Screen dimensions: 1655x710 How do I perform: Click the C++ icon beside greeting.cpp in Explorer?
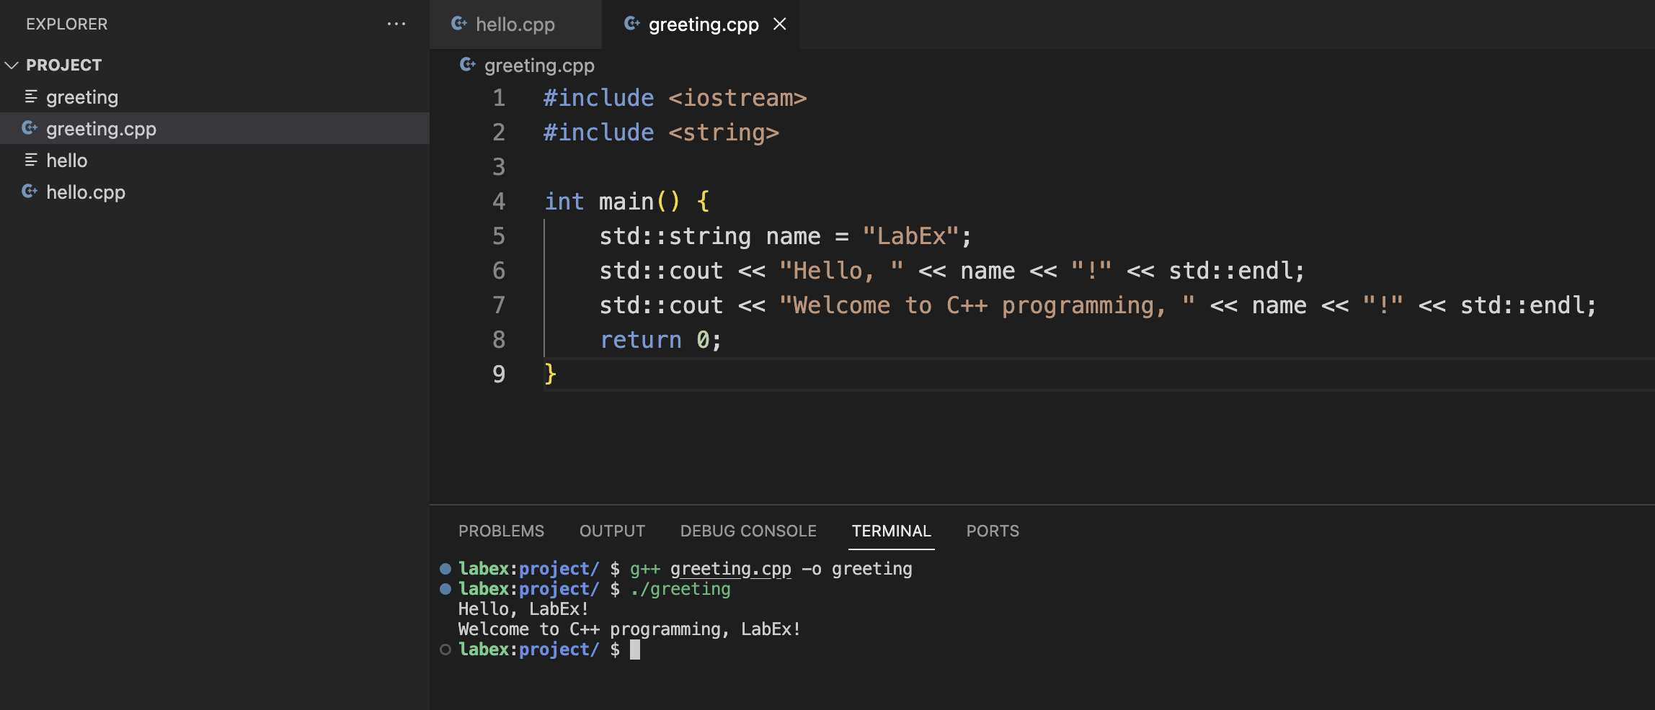pyautogui.click(x=30, y=128)
